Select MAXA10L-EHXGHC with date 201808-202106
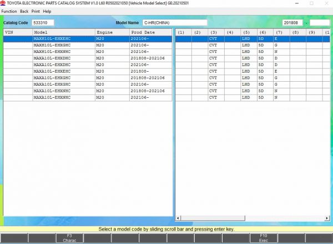The image size is (333, 244). coord(88,78)
